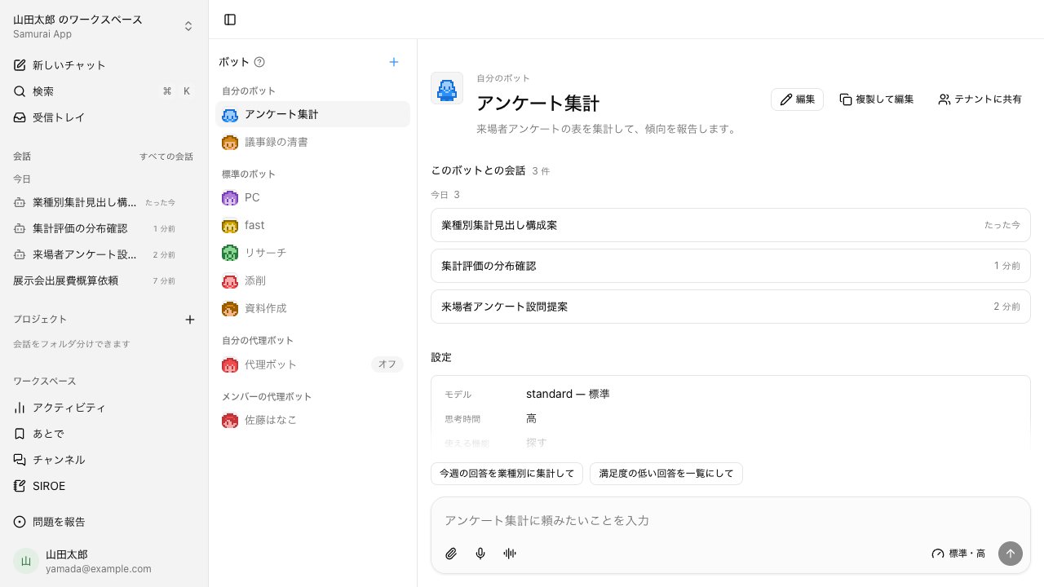This screenshot has width=1044, height=587.
Task: Start voice mode with the waveform icon
Action: (510, 554)
